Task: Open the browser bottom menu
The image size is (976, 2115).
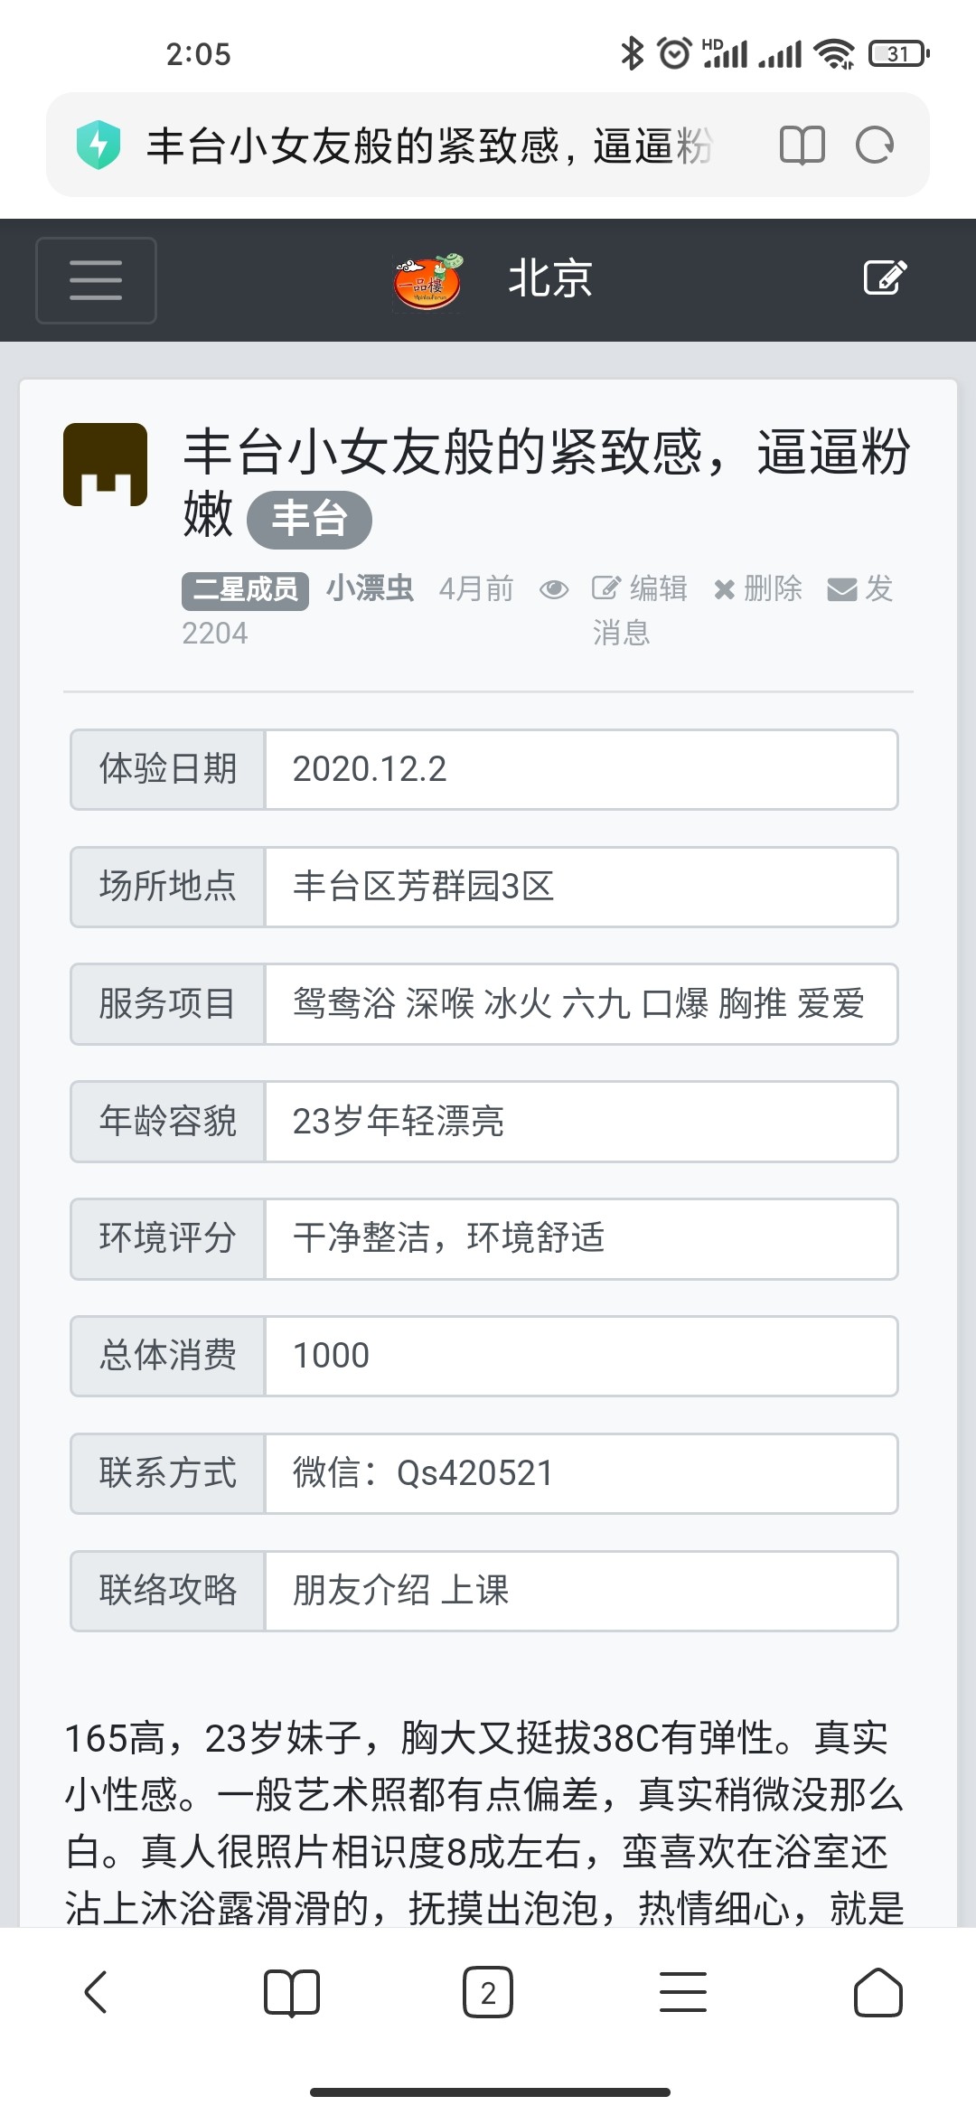Action: 683,1992
